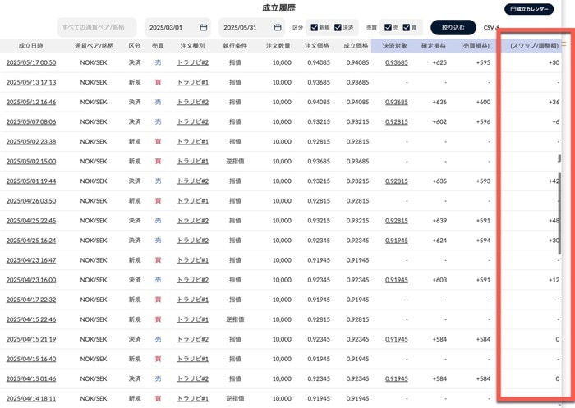Click the end date calendar icon

(278, 27)
